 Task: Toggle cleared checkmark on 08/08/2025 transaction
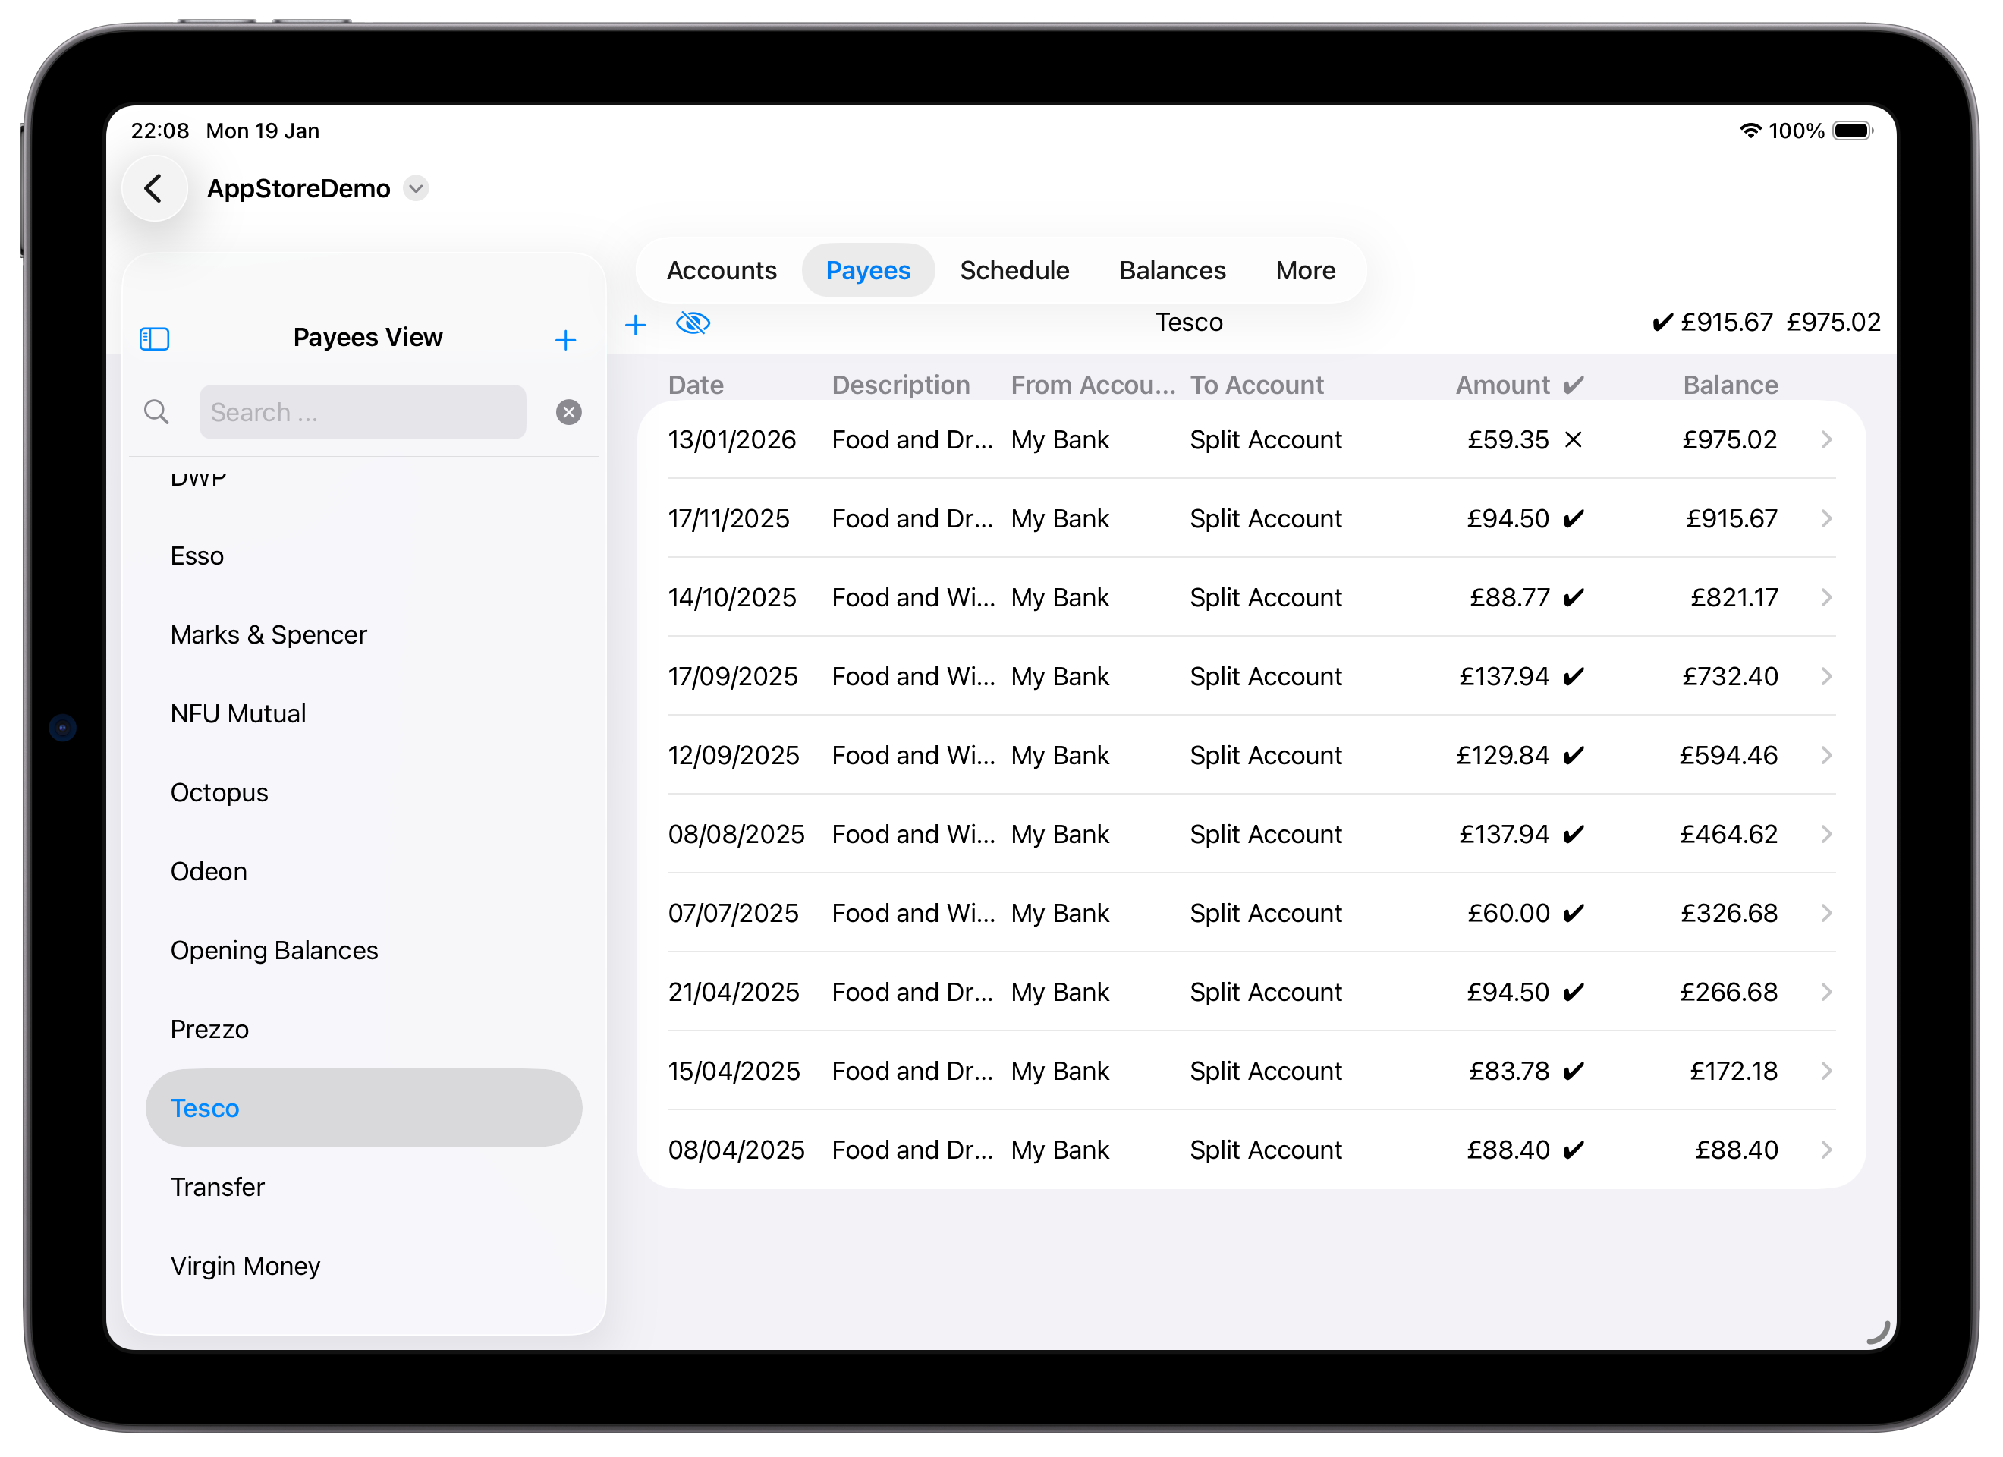1573,834
